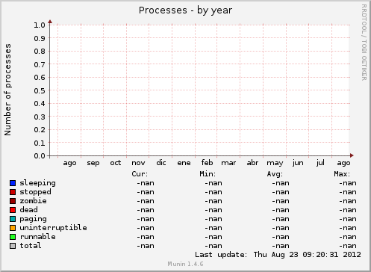This screenshot has height=272, width=371.
Task: Click the 'runnable' legend label
Action: [37, 237]
